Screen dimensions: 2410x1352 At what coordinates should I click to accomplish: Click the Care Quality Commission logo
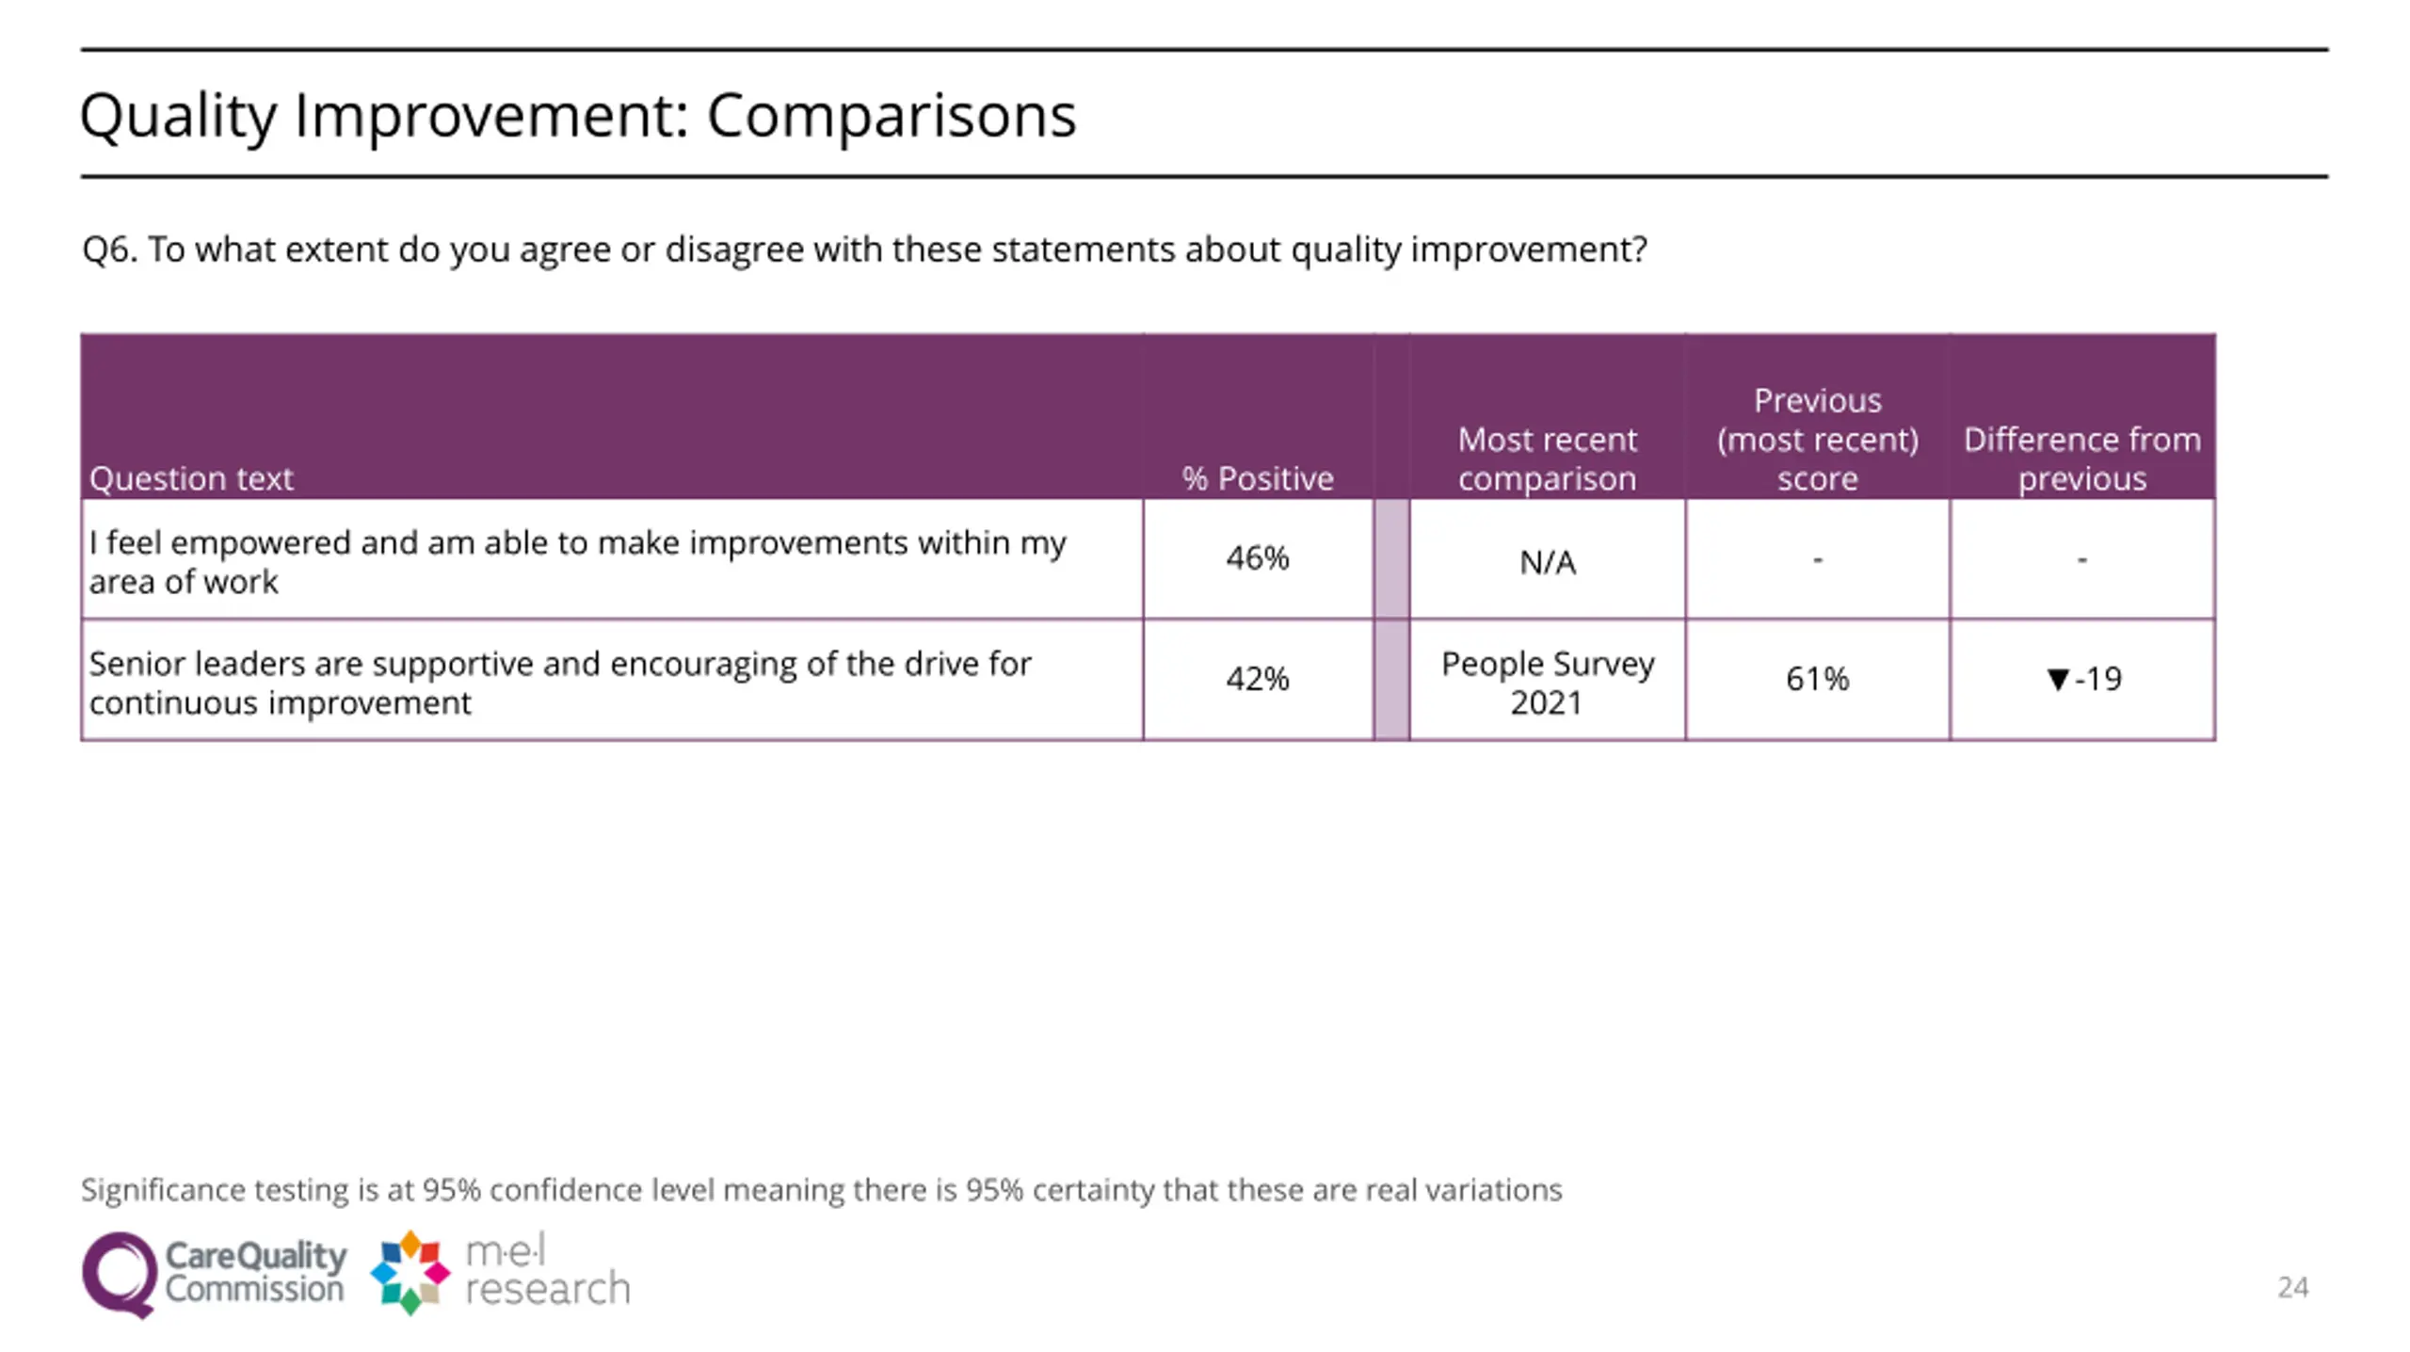coord(215,1274)
